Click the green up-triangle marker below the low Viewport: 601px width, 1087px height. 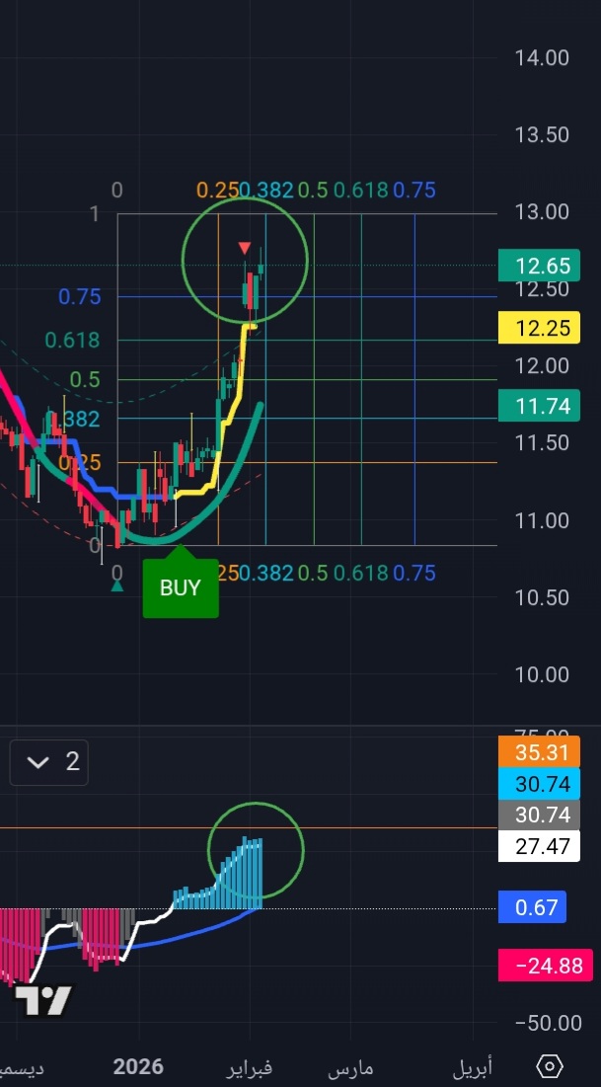117,585
